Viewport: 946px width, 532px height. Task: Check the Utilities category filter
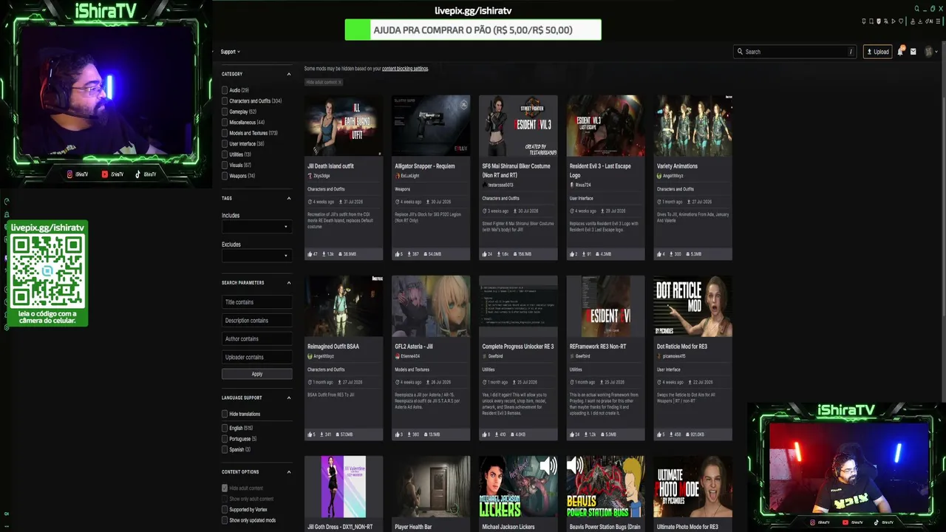[x=225, y=154]
